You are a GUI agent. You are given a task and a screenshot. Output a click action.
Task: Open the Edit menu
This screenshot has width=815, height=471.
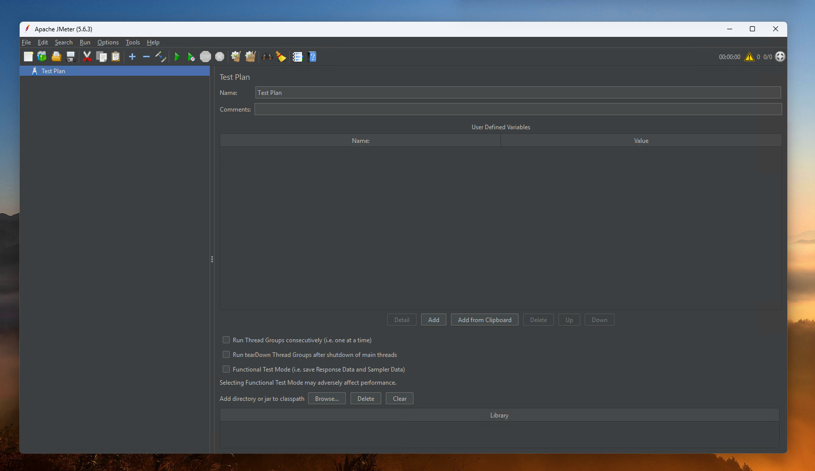[x=43, y=42]
